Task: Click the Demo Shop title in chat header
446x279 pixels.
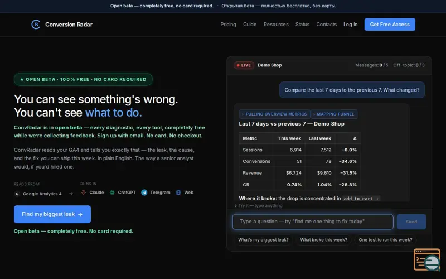Action: (270, 65)
